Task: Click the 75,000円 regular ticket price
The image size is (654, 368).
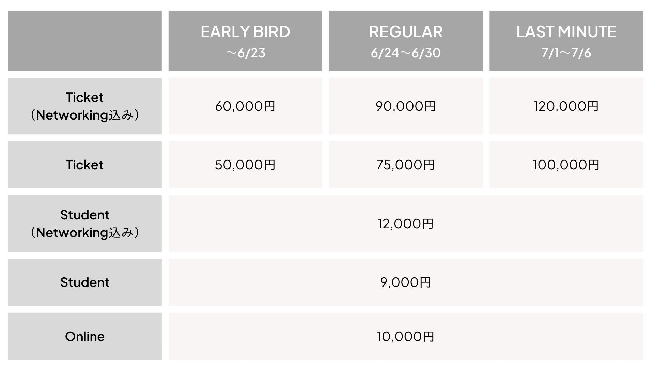Action: tap(405, 165)
